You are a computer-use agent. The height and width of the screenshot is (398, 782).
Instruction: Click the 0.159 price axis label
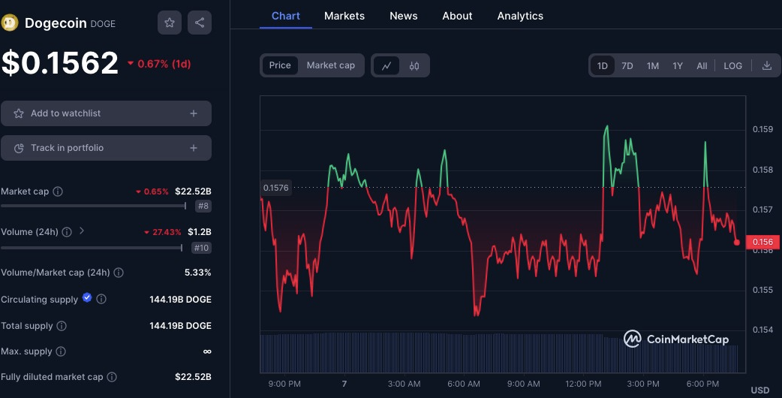click(762, 129)
